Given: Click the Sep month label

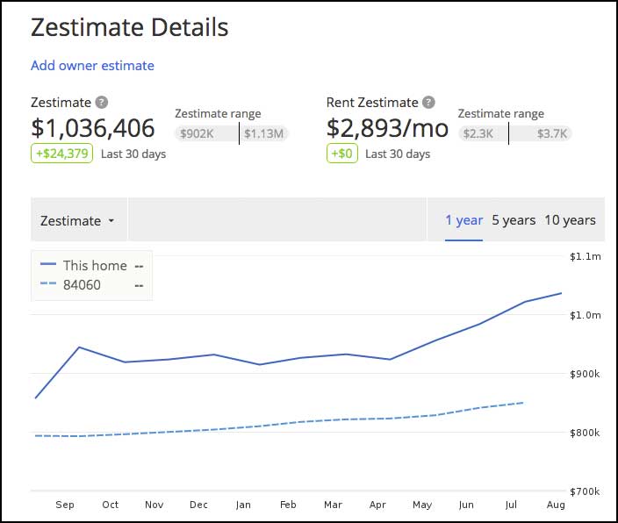Looking at the screenshot, I should pyautogui.click(x=65, y=505).
